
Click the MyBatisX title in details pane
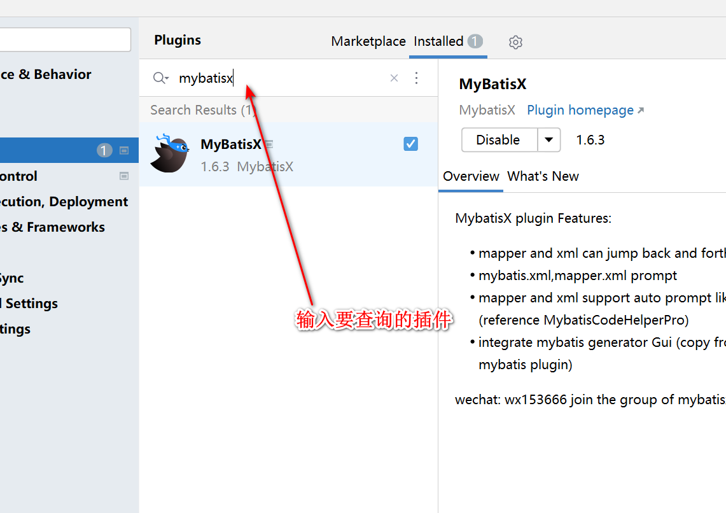pos(492,84)
